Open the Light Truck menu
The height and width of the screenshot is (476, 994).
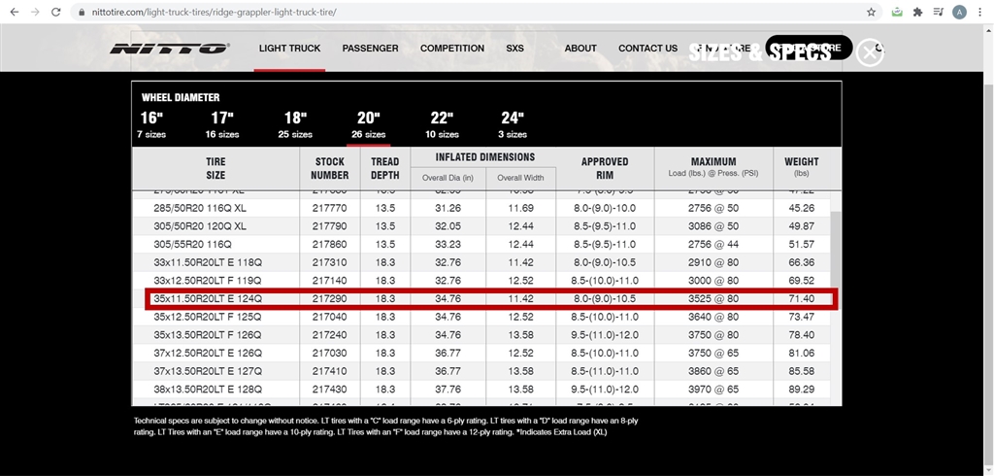[x=289, y=49]
